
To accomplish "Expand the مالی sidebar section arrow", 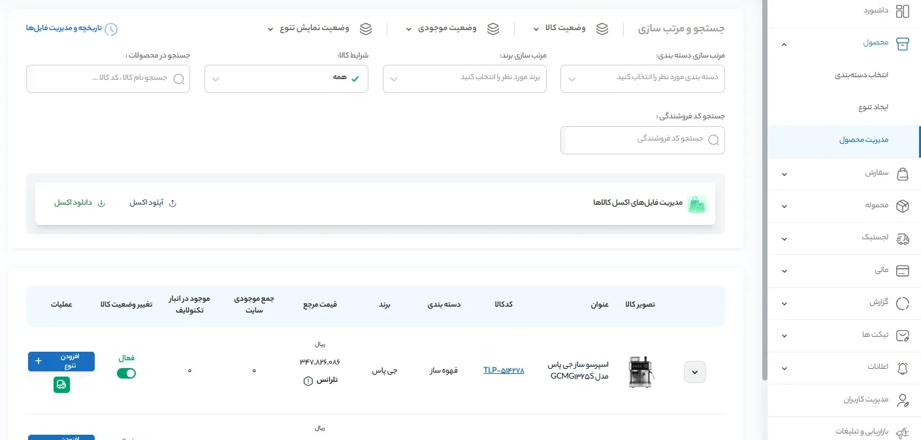I will [784, 271].
